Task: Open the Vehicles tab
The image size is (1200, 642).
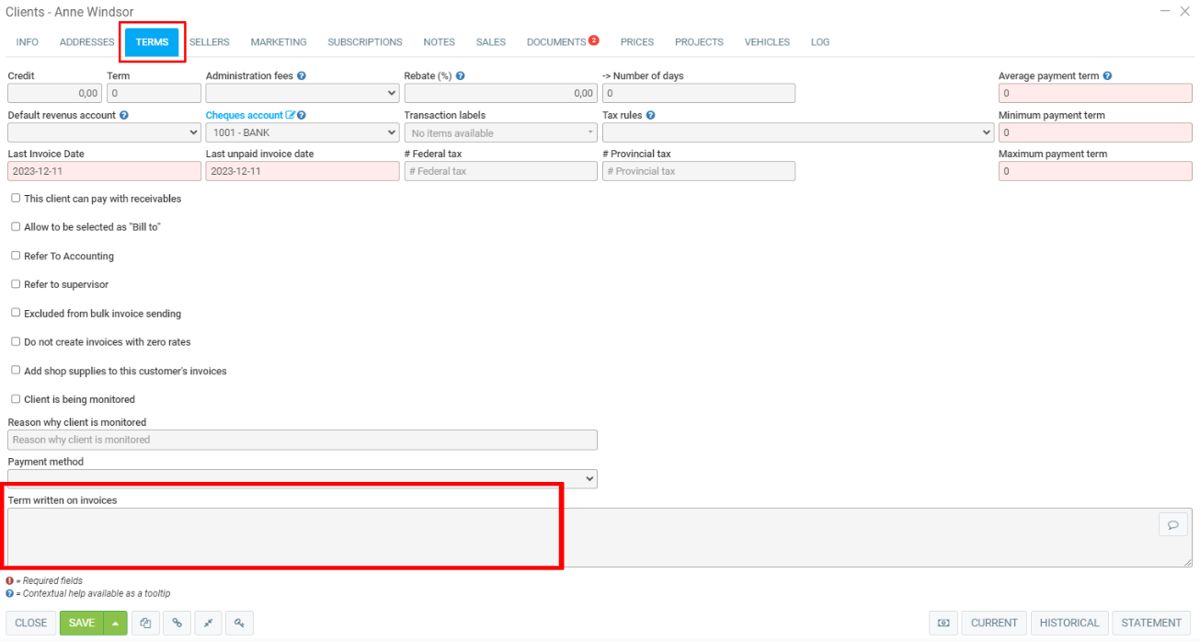Action: (x=767, y=42)
